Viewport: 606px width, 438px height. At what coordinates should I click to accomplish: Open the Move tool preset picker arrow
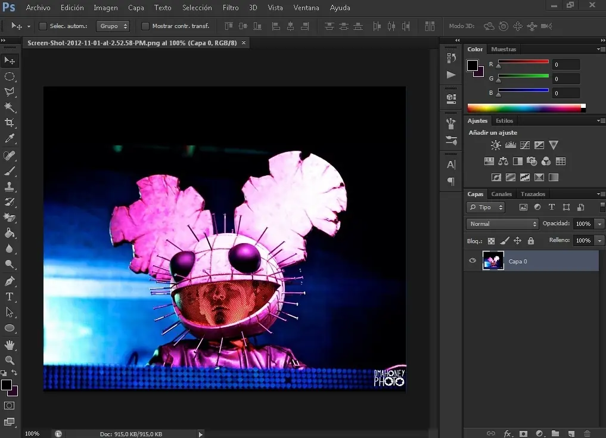pos(29,26)
